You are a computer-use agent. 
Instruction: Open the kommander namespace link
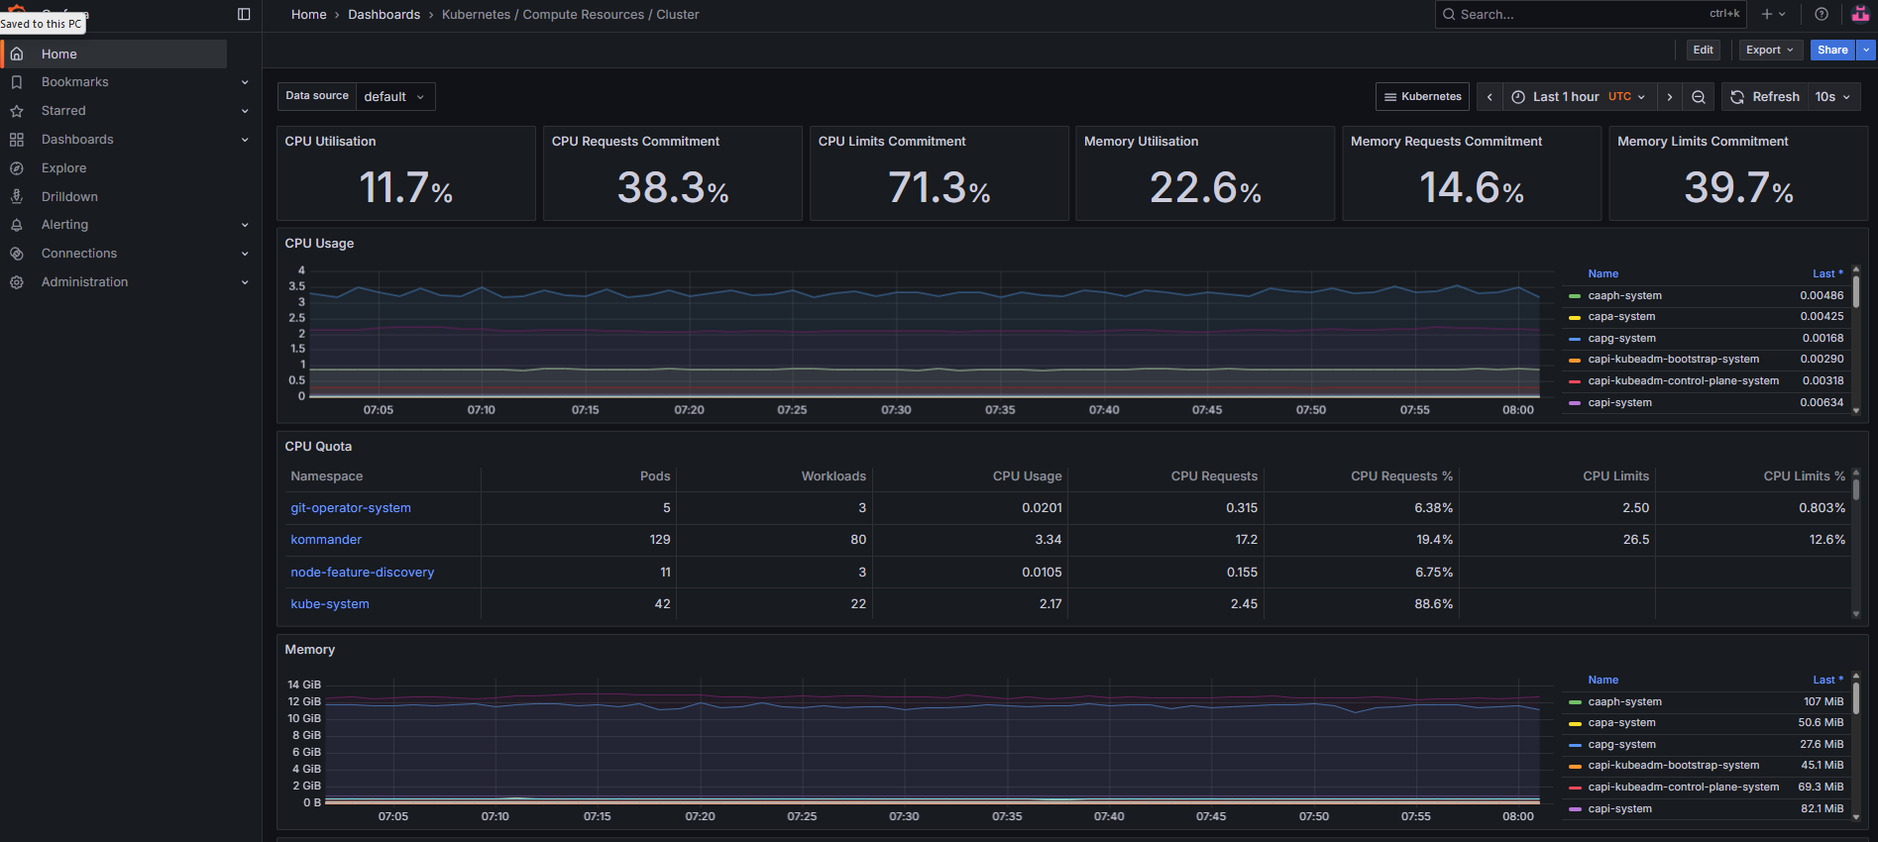click(326, 540)
